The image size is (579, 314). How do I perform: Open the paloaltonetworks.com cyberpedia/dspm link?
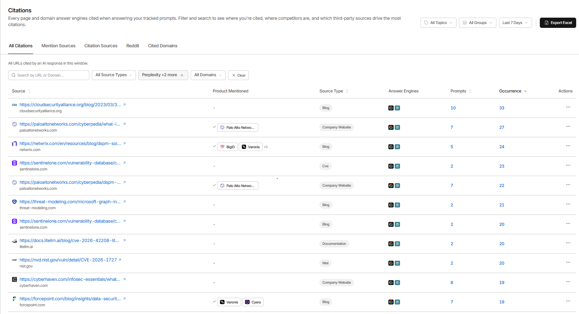coord(70,182)
